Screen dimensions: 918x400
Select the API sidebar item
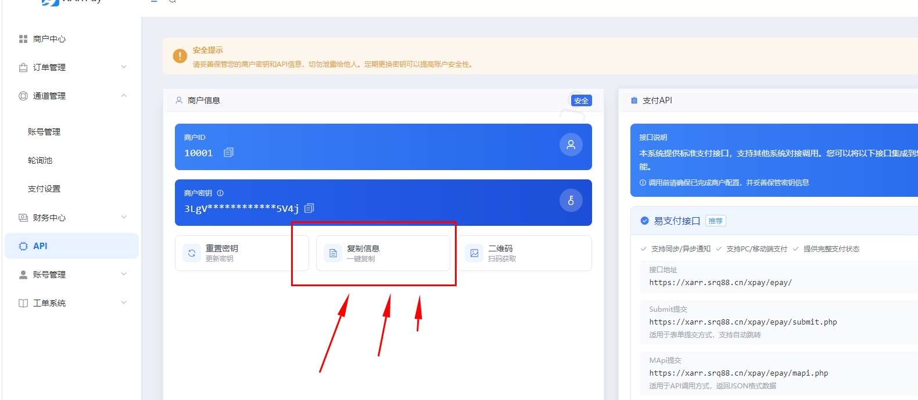pyautogui.click(x=40, y=246)
